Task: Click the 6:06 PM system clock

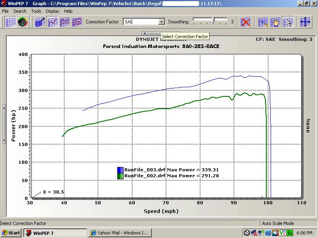Action: click(x=304, y=233)
